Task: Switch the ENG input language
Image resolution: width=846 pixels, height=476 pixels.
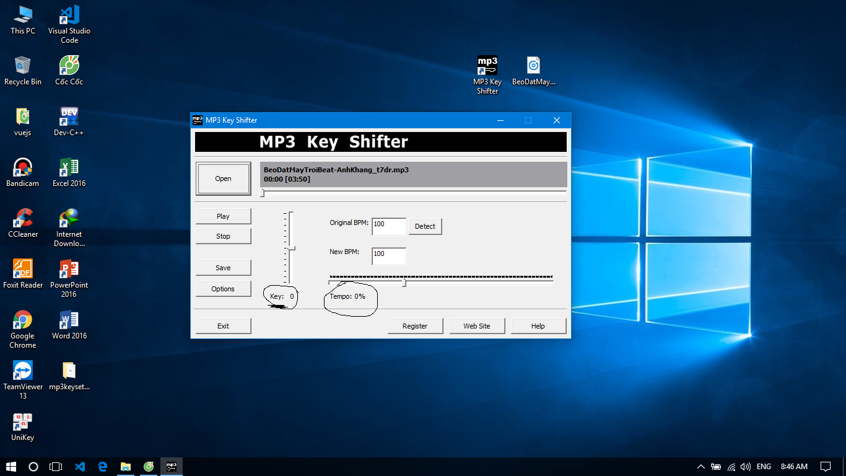Action: tap(764, 467)
